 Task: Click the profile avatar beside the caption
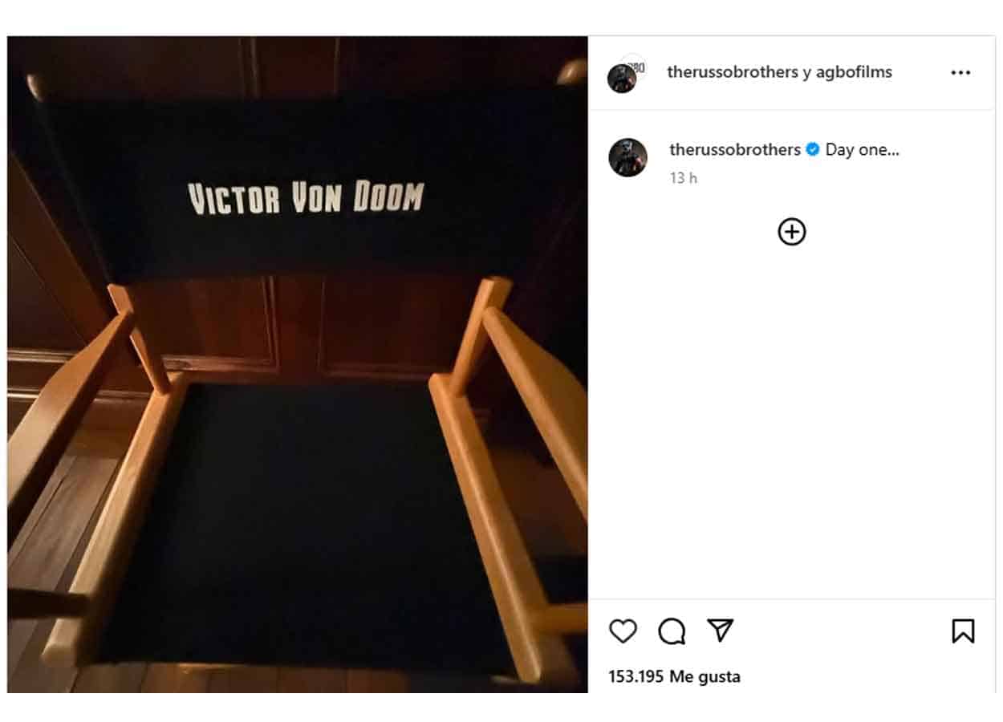(x=627, y=157)
